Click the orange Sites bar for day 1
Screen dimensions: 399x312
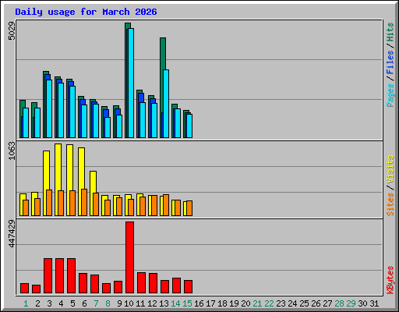[x=26, y=207]
